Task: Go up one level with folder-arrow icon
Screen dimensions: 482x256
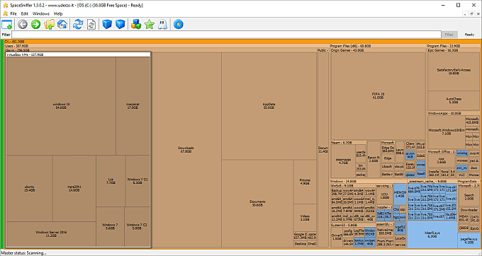Action: [49, 24]
